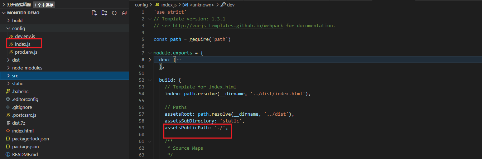
Task: Click the braces icon beside package-lock.json
Action: (x=8, y=139)
